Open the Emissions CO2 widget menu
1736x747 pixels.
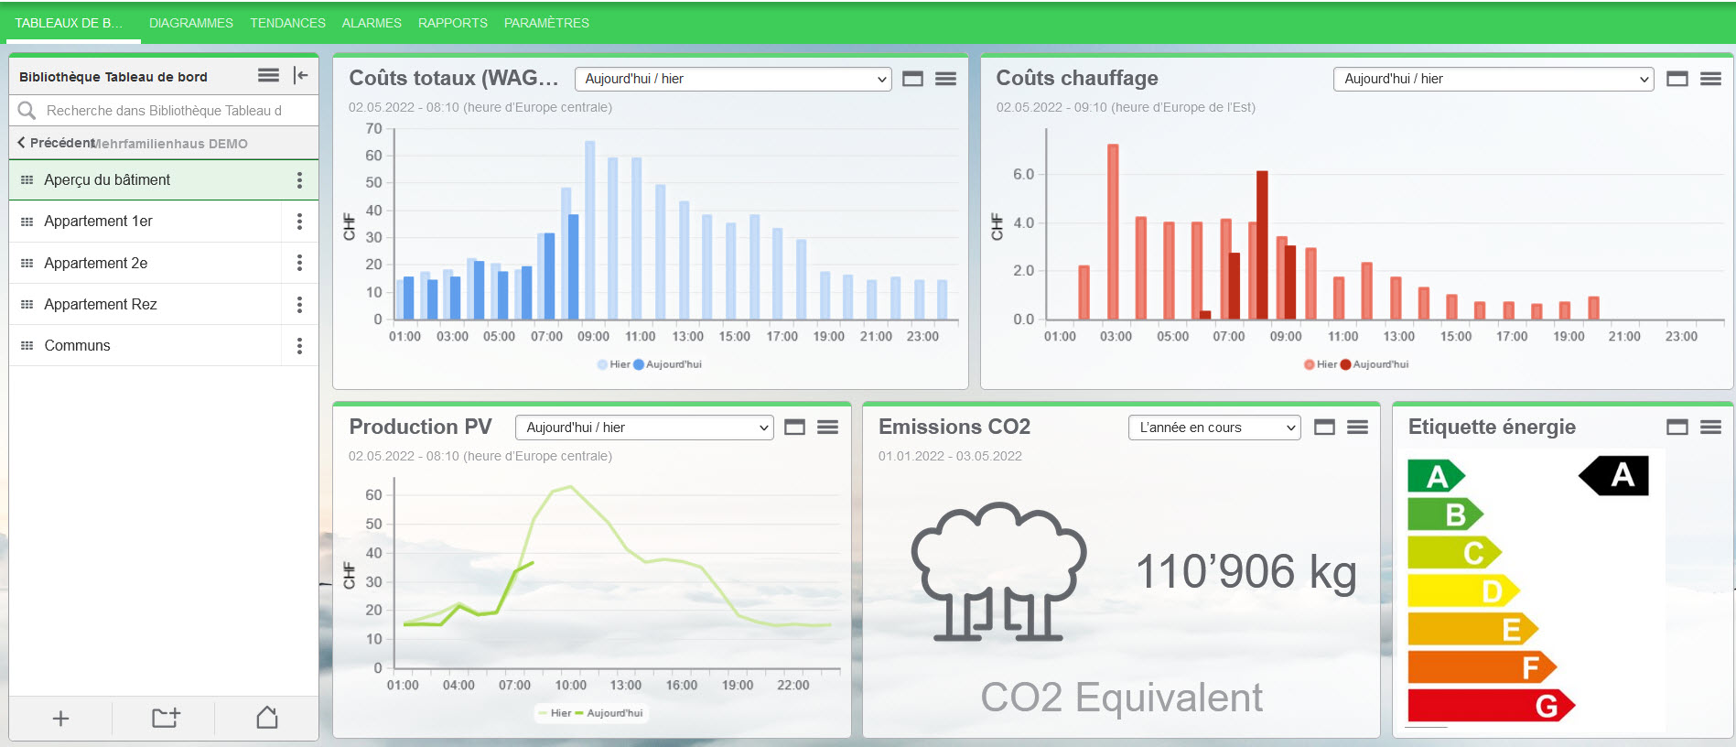(x=1357, y=428)
